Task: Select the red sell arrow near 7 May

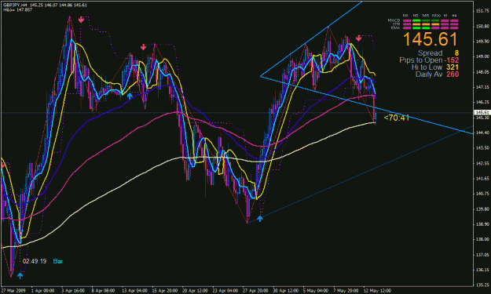Action: pos(358,38)
